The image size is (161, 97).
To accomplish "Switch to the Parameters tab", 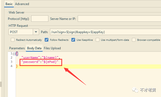I will coord(17,48).
